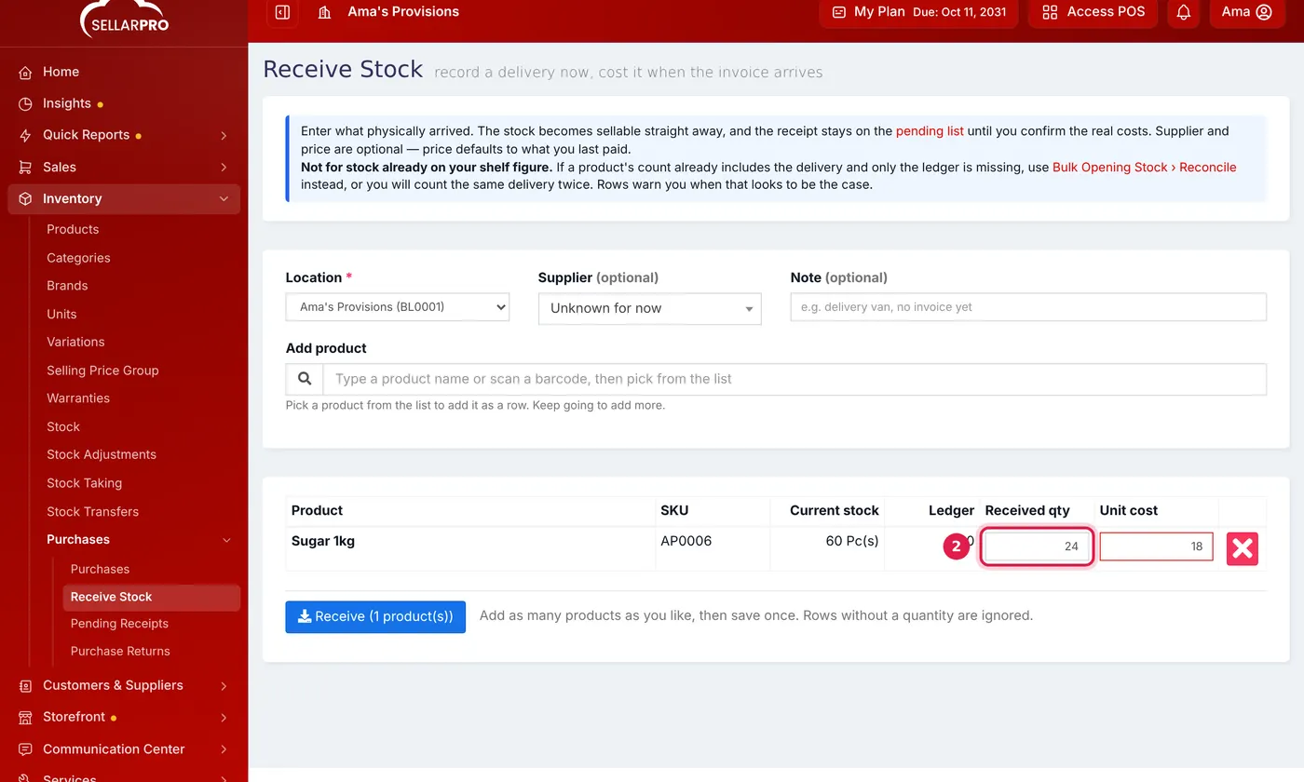Viewport: 1304px width, 782px height.
Task: Open the pending list link
Action: (x=930, y=131)
